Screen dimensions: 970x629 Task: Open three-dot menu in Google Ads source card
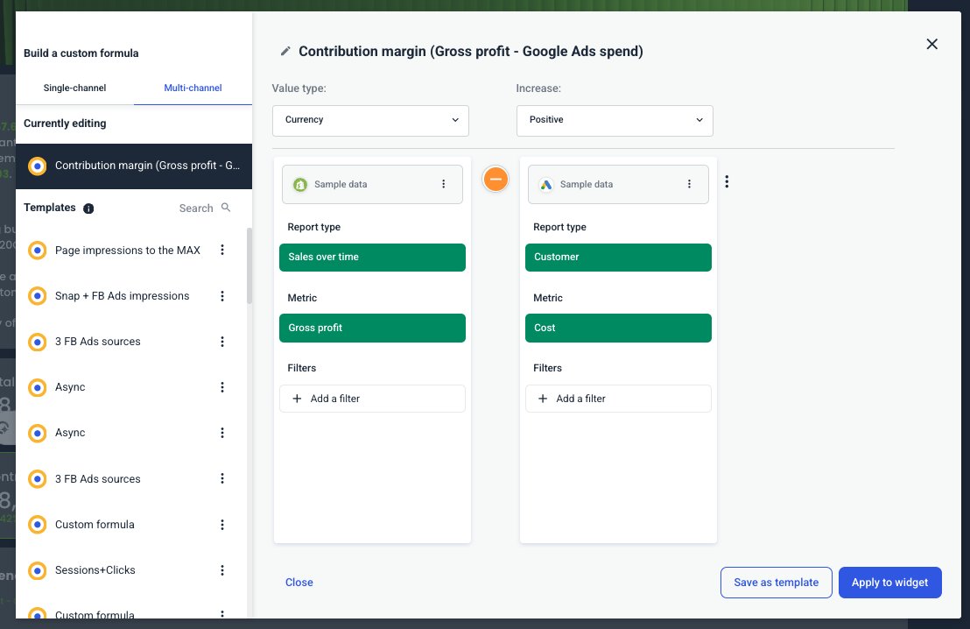click(x=689, y=185)
